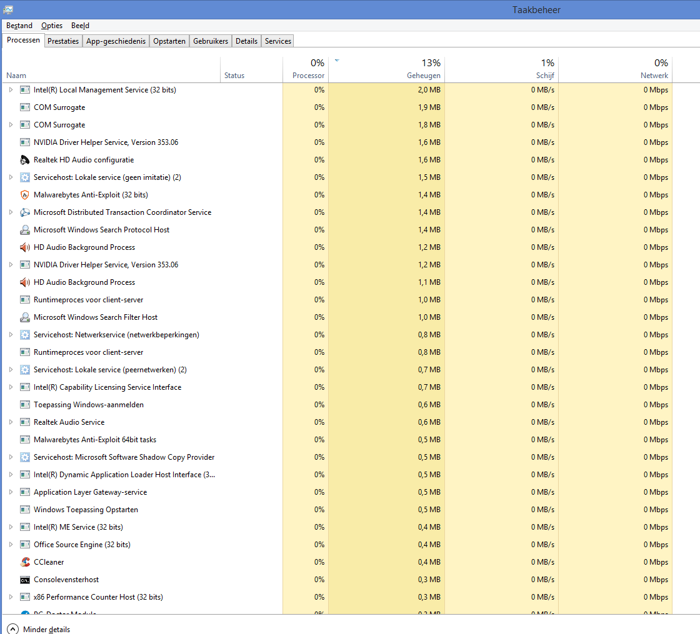Click the Realtek HD Audio configuratie icon
This screenshot has height=634, width=700.
(x=25, y=160)
